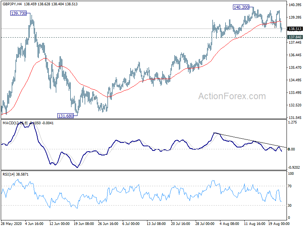Click the RSI 100 scale value
Image resolution: width=304 pixels, height=228 pixels.
tap(291, 174)
